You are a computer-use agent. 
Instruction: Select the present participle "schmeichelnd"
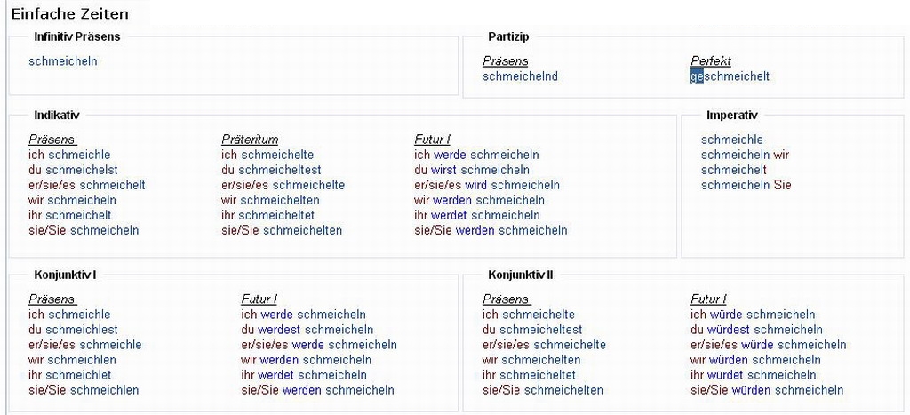pyautogui.click(x=520, y=76)
